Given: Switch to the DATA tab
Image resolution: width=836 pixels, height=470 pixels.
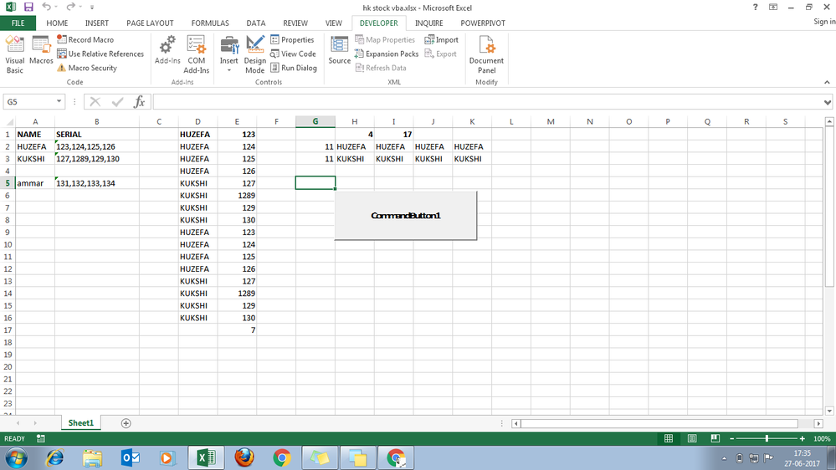Looking at the screenshot, I should [x=256, y=23].
